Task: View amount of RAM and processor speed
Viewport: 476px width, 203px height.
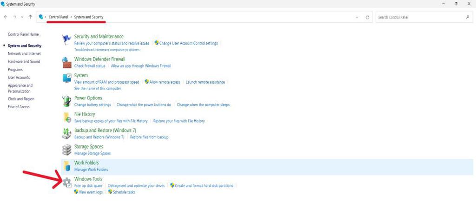Action: point(106,82)
